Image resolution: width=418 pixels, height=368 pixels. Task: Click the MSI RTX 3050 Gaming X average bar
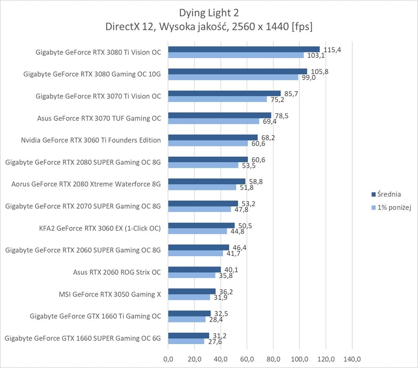[x=192, y=291]
